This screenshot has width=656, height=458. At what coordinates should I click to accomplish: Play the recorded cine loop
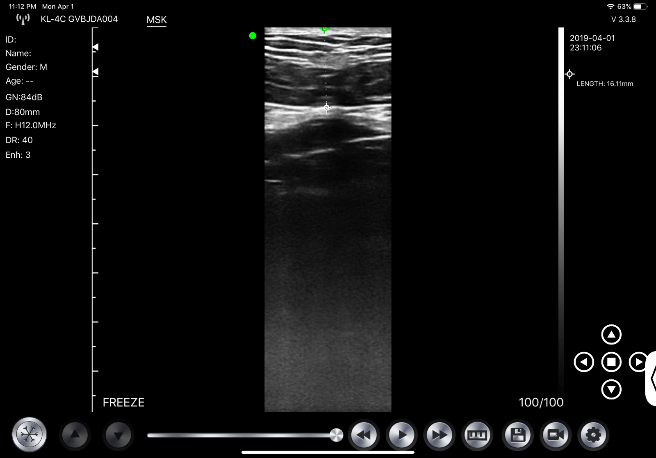coord(401,435)
